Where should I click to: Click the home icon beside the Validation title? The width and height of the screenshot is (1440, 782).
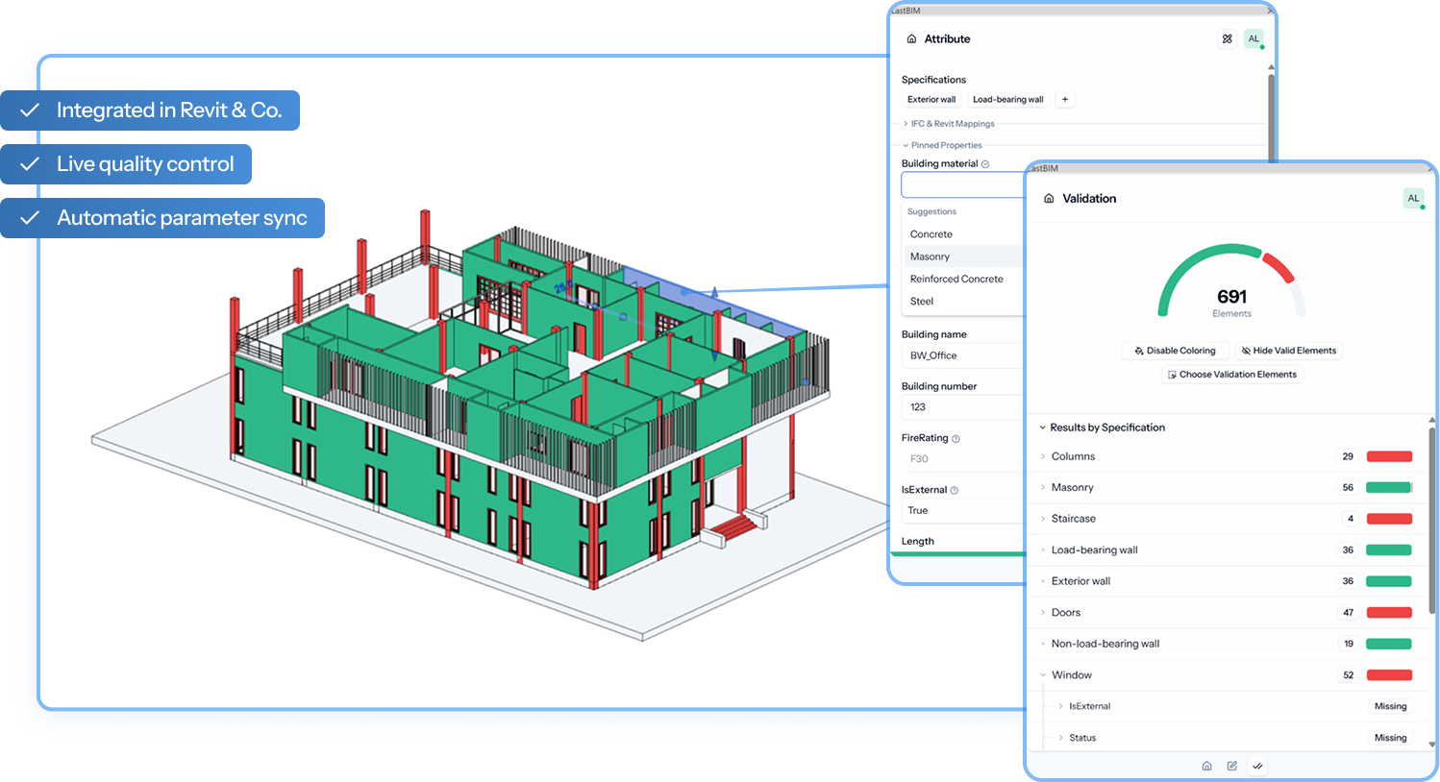pos(1049,199)
